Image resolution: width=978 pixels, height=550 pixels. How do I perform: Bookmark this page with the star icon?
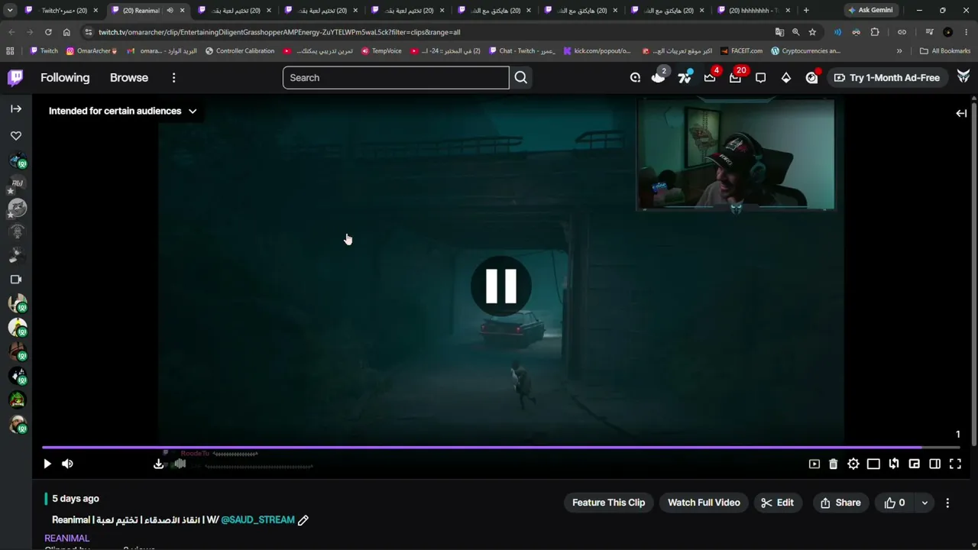pos(812,32)
